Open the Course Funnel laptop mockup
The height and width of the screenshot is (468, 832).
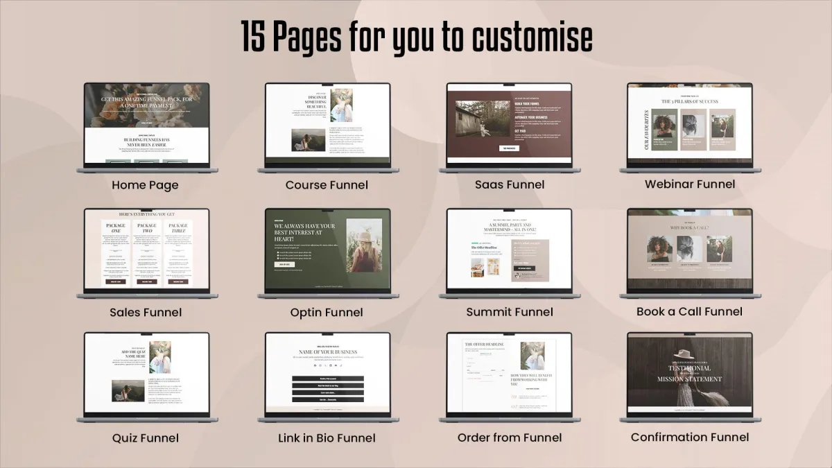327,128
